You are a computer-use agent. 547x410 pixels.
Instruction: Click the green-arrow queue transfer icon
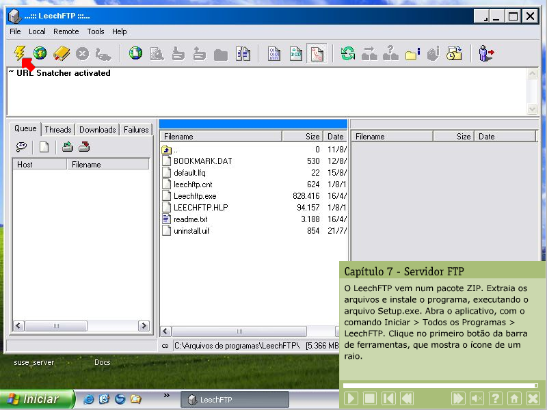click(67, 147)
